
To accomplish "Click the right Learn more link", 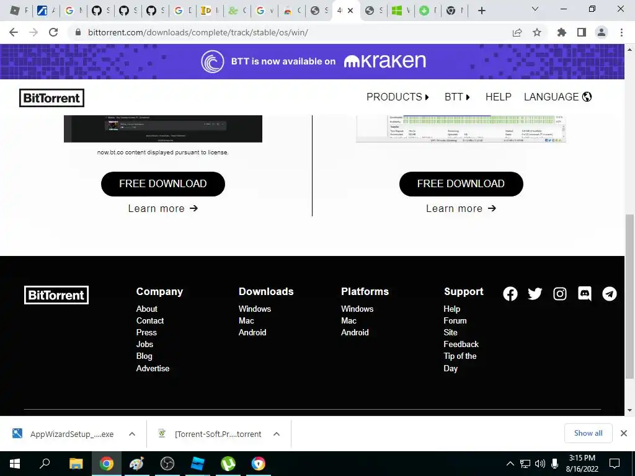I will (461, 208).
